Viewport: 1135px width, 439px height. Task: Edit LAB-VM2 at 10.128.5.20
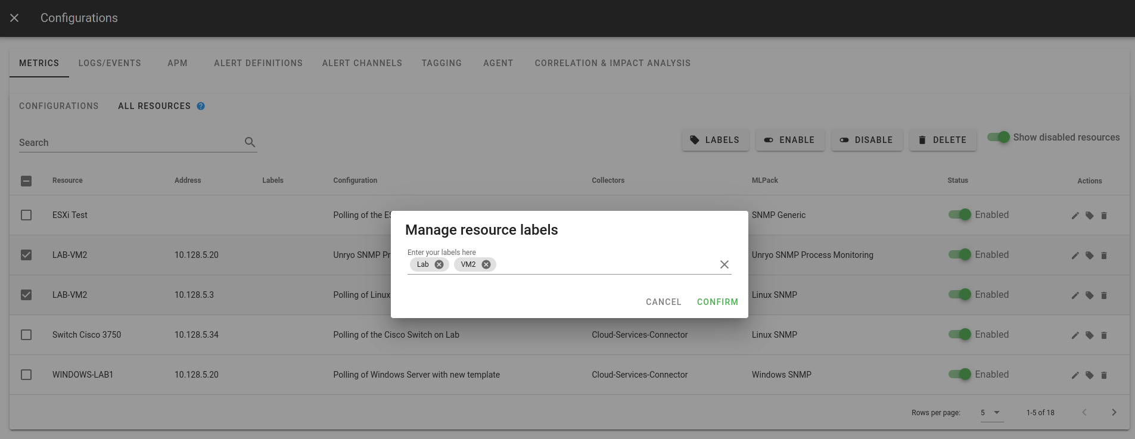click(x=1075, y=256)
